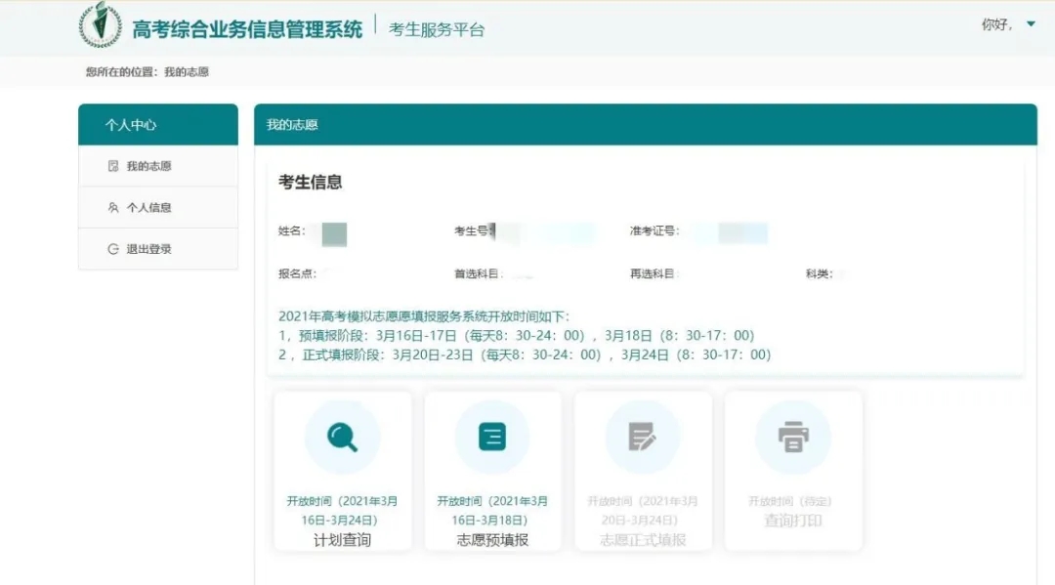Click the logout icon beside 退出登录

coord(113,249)
